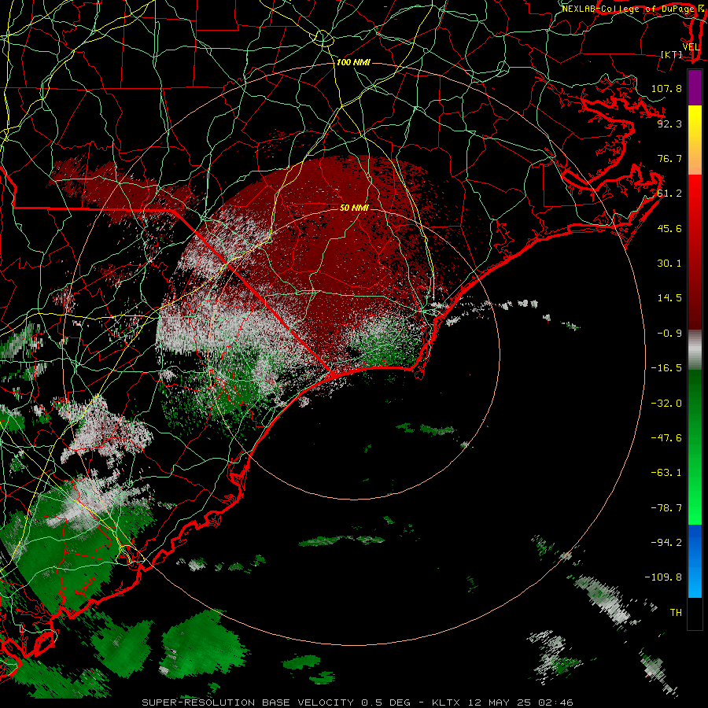The image size is (708, 708).
Task: Click the NEXLAB-College of DuPage title text
Action: click(629, 9)
